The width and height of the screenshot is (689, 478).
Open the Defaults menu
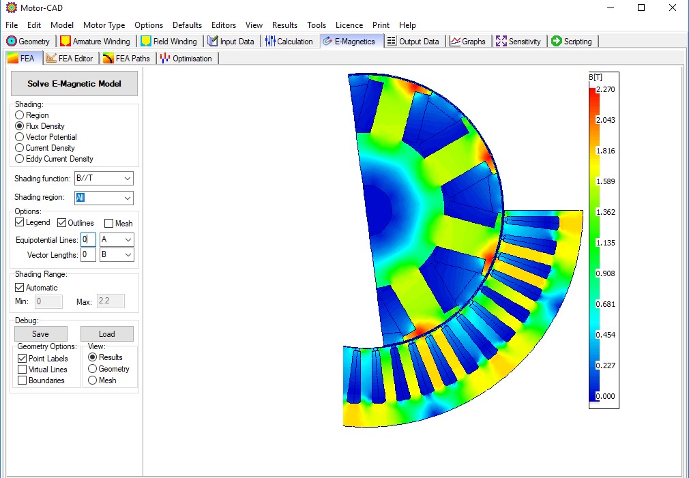click(x=187, y=25)
